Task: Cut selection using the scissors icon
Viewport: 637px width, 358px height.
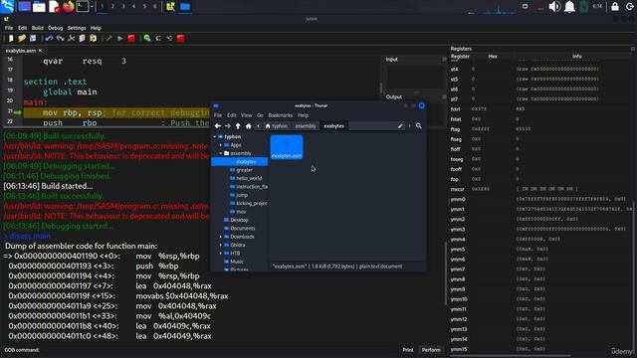Action: (71, 38)
